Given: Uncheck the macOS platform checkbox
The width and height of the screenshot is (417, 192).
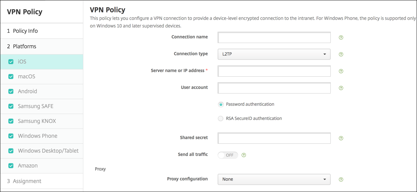Looking at the screenshot, I should 11,77.
